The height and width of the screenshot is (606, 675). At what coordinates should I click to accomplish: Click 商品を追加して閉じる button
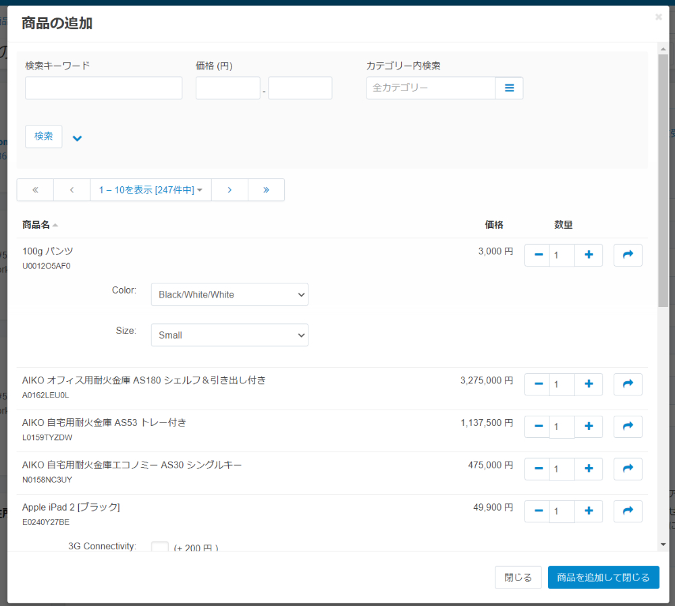pos(603,577)
